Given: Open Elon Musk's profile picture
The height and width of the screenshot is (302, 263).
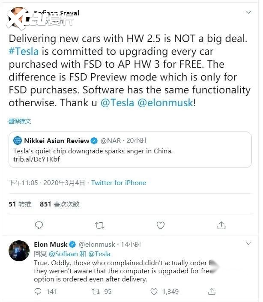Looking at the screenshot, I should tap(18, 251).
